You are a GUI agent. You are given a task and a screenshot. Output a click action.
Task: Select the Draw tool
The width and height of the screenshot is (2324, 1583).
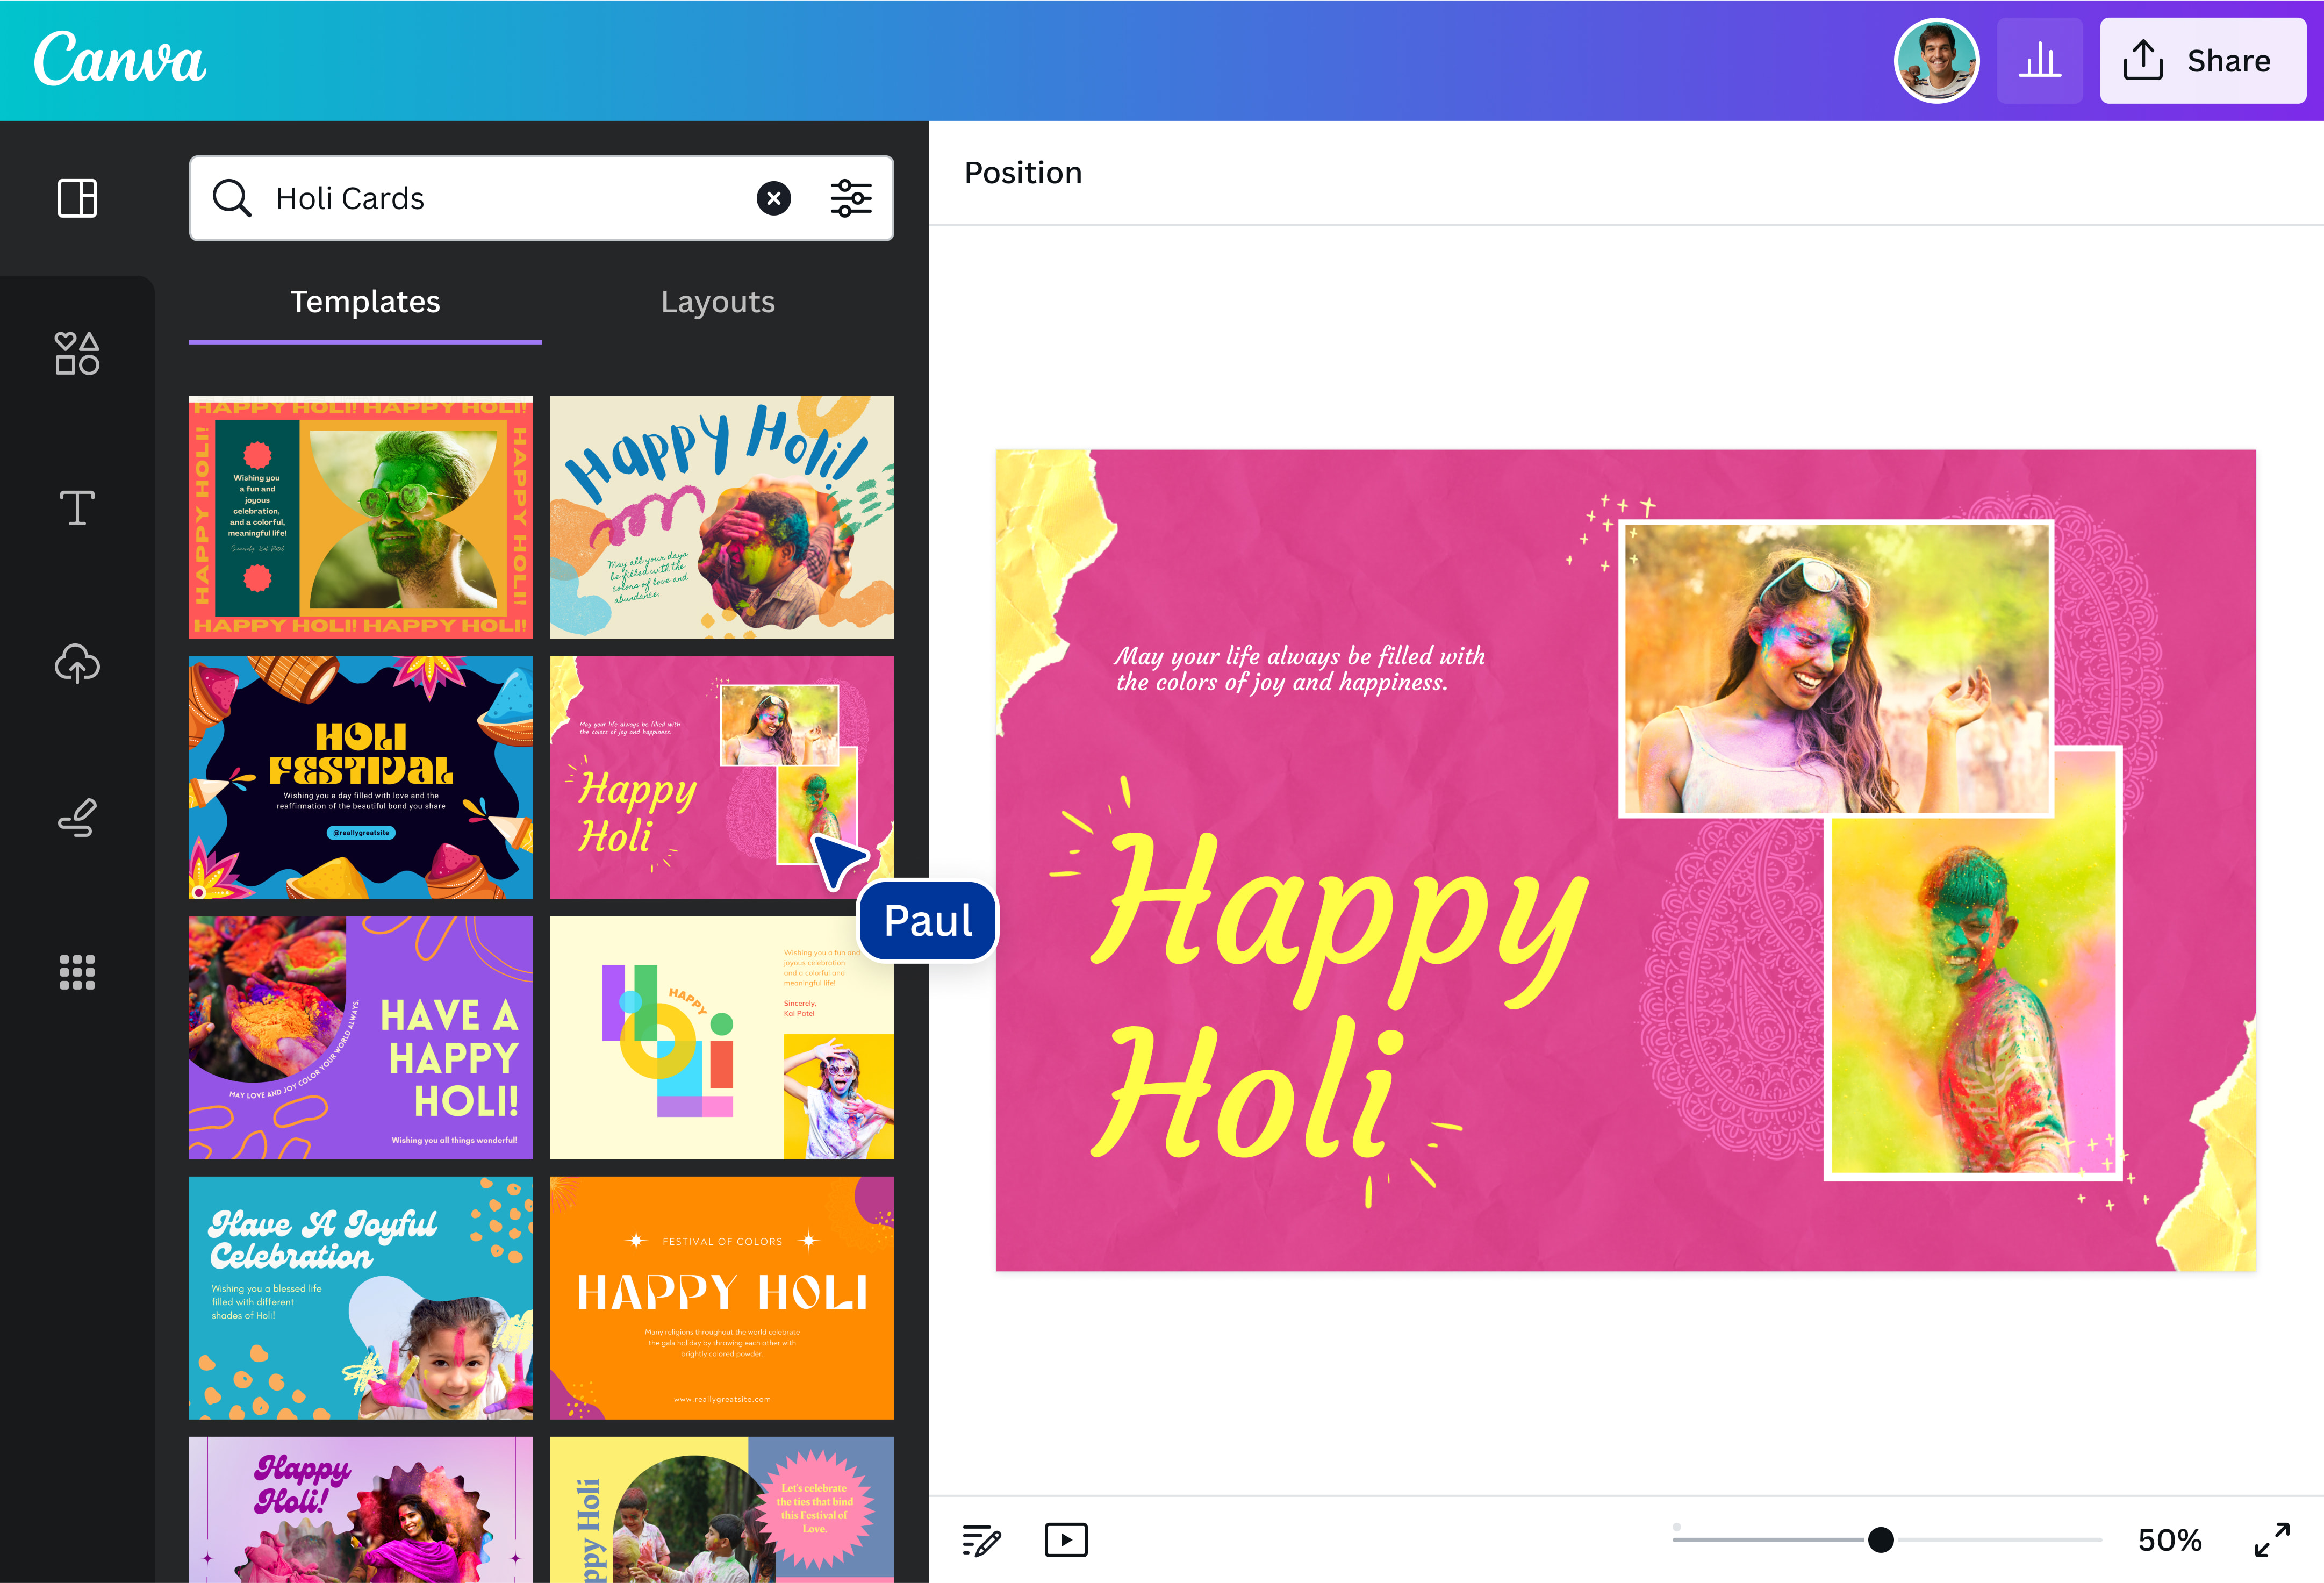77,818
